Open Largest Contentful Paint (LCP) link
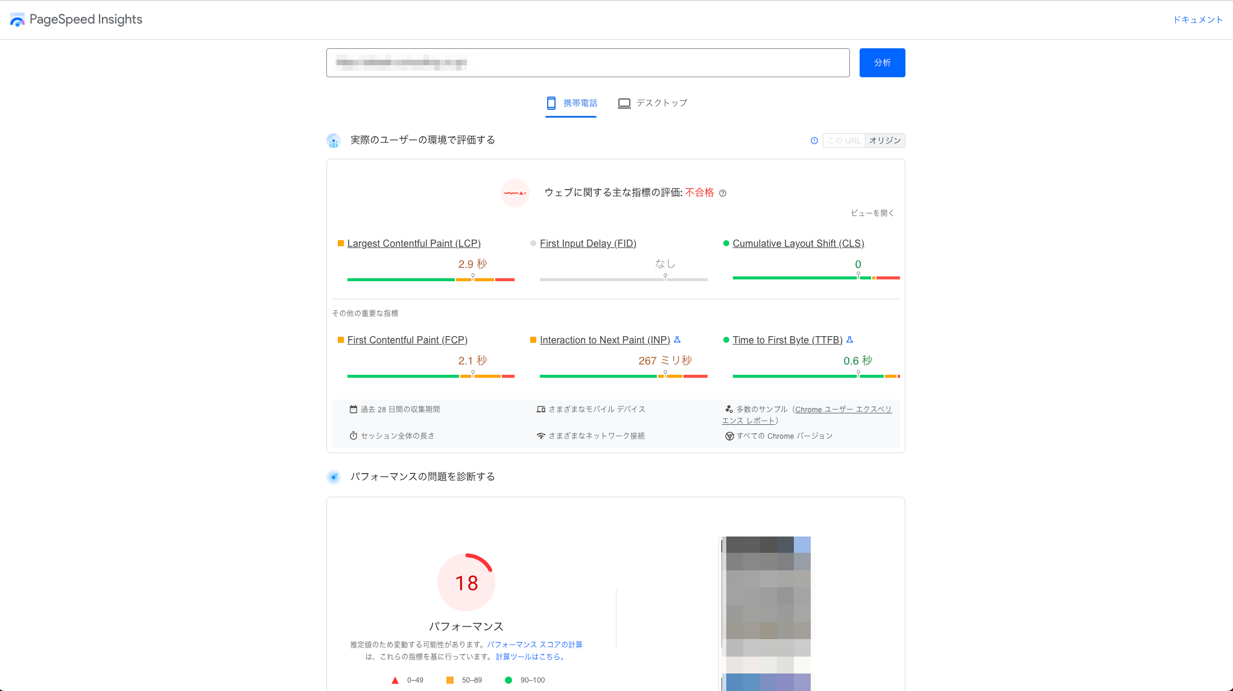This screenshot has height=691, width=1233. (x=414, y=243)
